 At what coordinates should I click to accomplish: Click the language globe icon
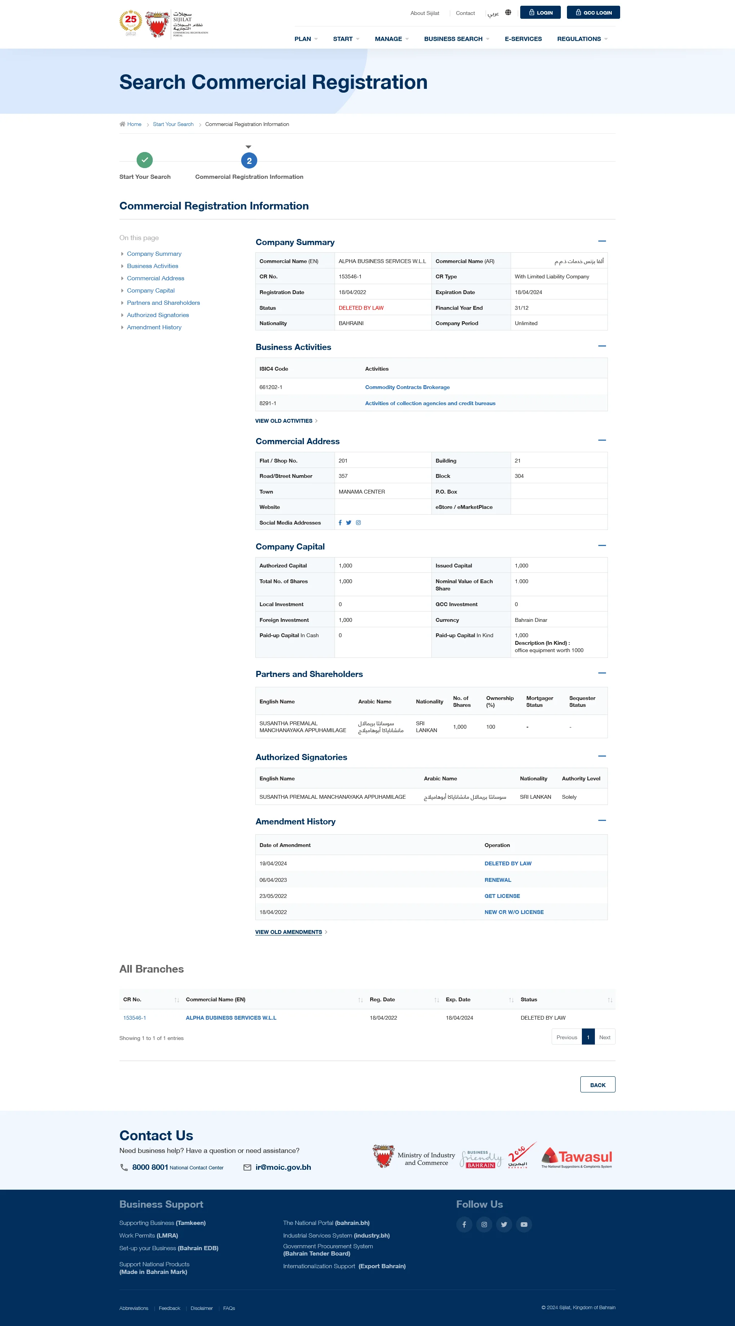point(509,12)
